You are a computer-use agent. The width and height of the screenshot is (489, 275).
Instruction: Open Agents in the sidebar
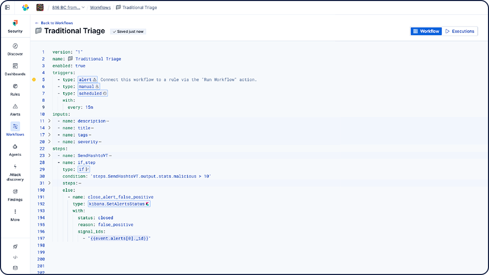15,150
